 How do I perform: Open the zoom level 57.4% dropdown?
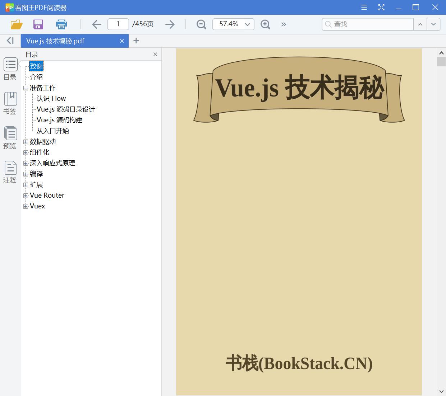pyautogui.click(x=247, y=24)
